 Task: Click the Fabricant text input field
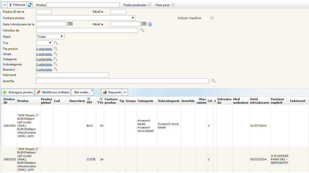[x=72, y=75]
